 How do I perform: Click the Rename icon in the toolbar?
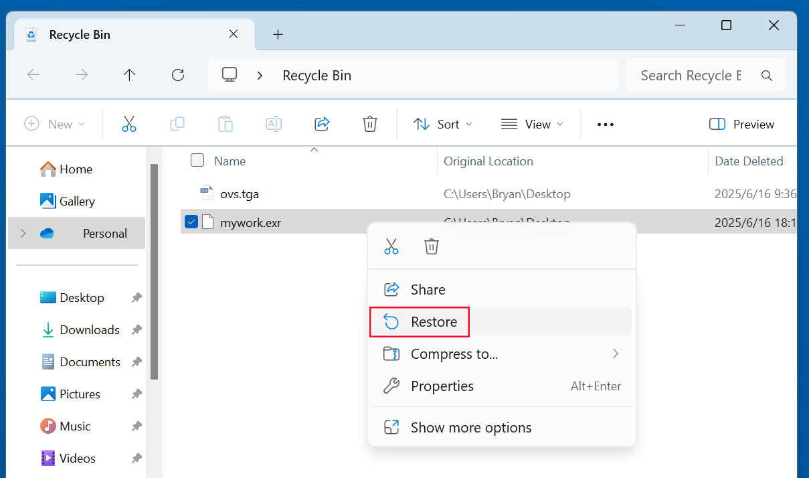(x=273, y=124)
